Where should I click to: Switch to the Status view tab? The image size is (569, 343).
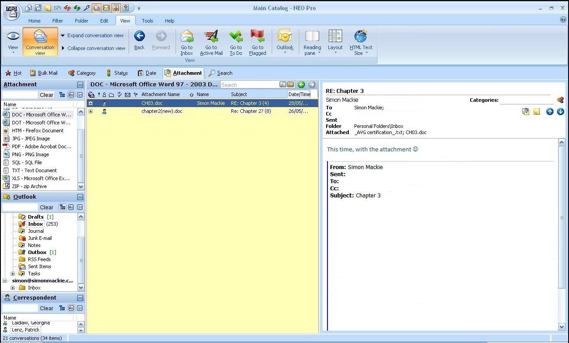pos(117,73)
